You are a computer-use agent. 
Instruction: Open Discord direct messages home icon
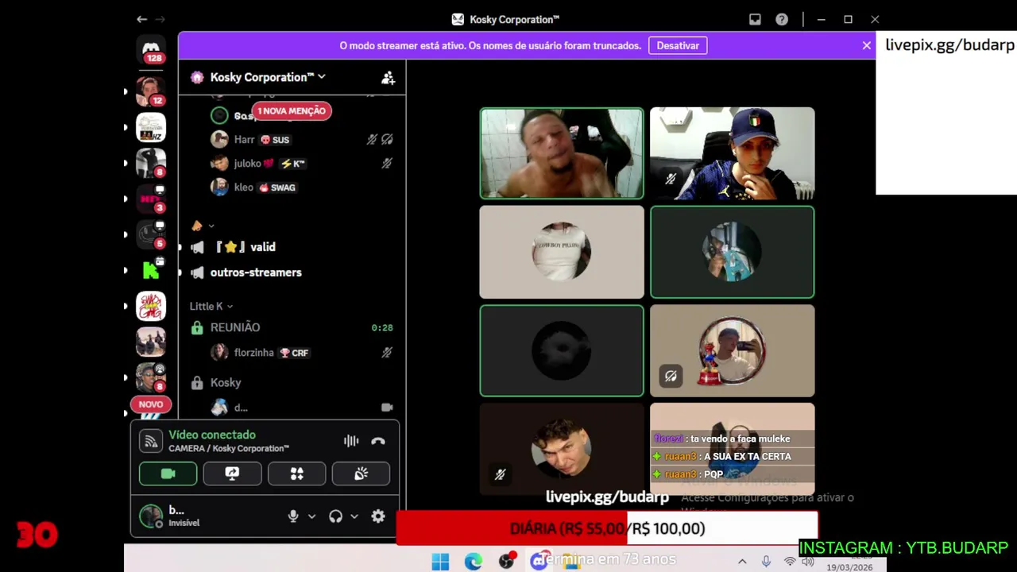pos(151,49)
